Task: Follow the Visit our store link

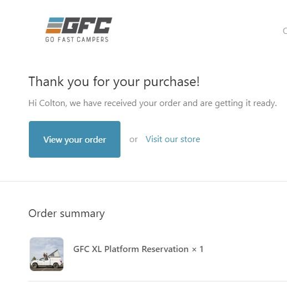Action: coord(173,139)
